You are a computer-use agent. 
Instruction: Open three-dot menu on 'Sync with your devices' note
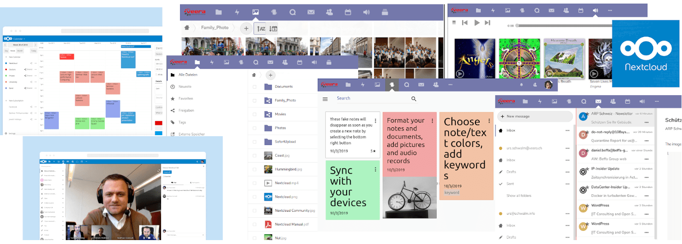pos(376,169)
